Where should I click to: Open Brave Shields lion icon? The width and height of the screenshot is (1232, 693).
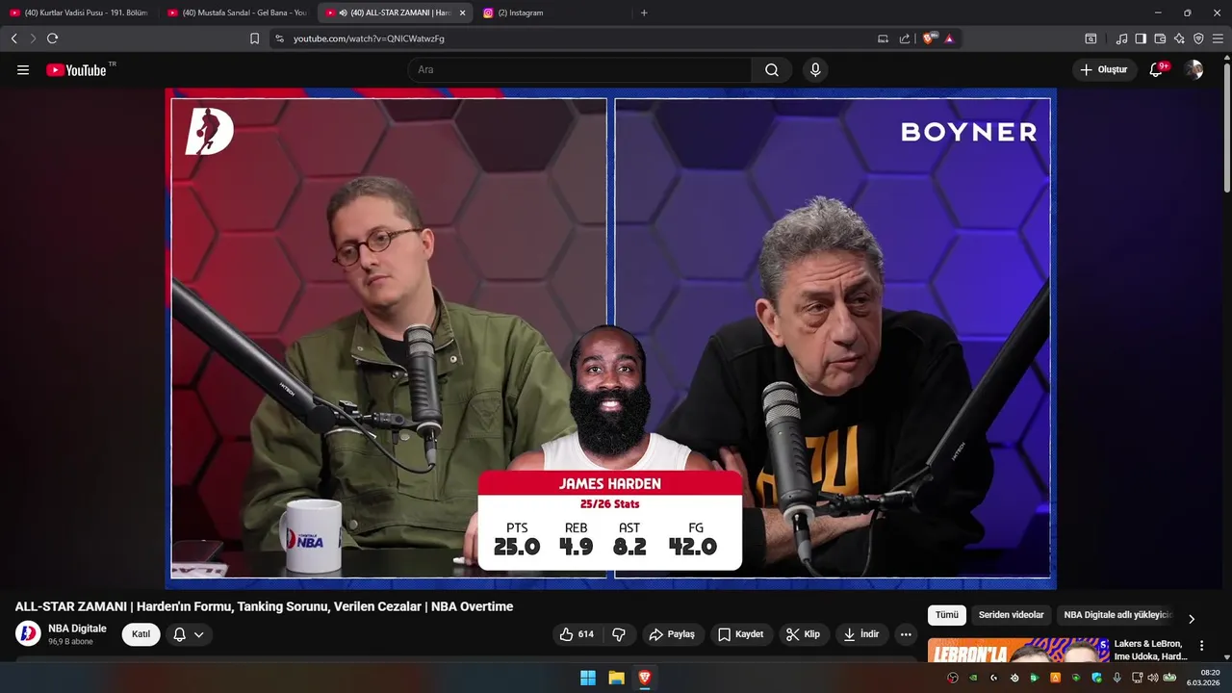929,38
